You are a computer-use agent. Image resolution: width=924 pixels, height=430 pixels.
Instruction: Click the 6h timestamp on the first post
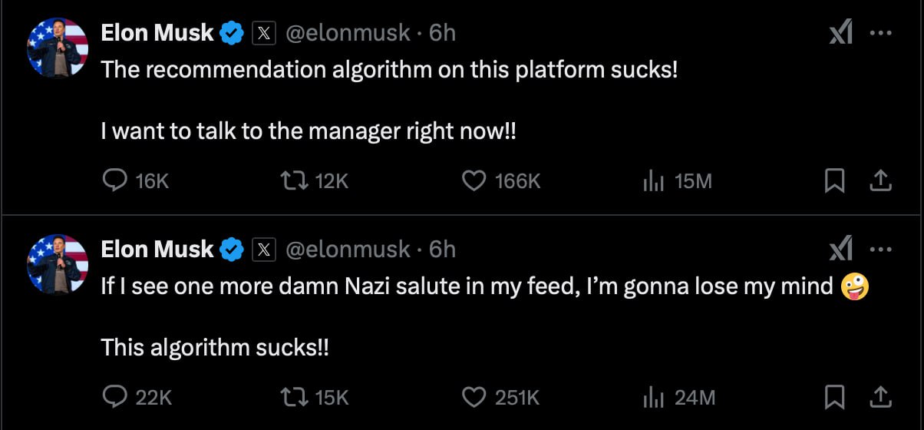click(443, 33)
